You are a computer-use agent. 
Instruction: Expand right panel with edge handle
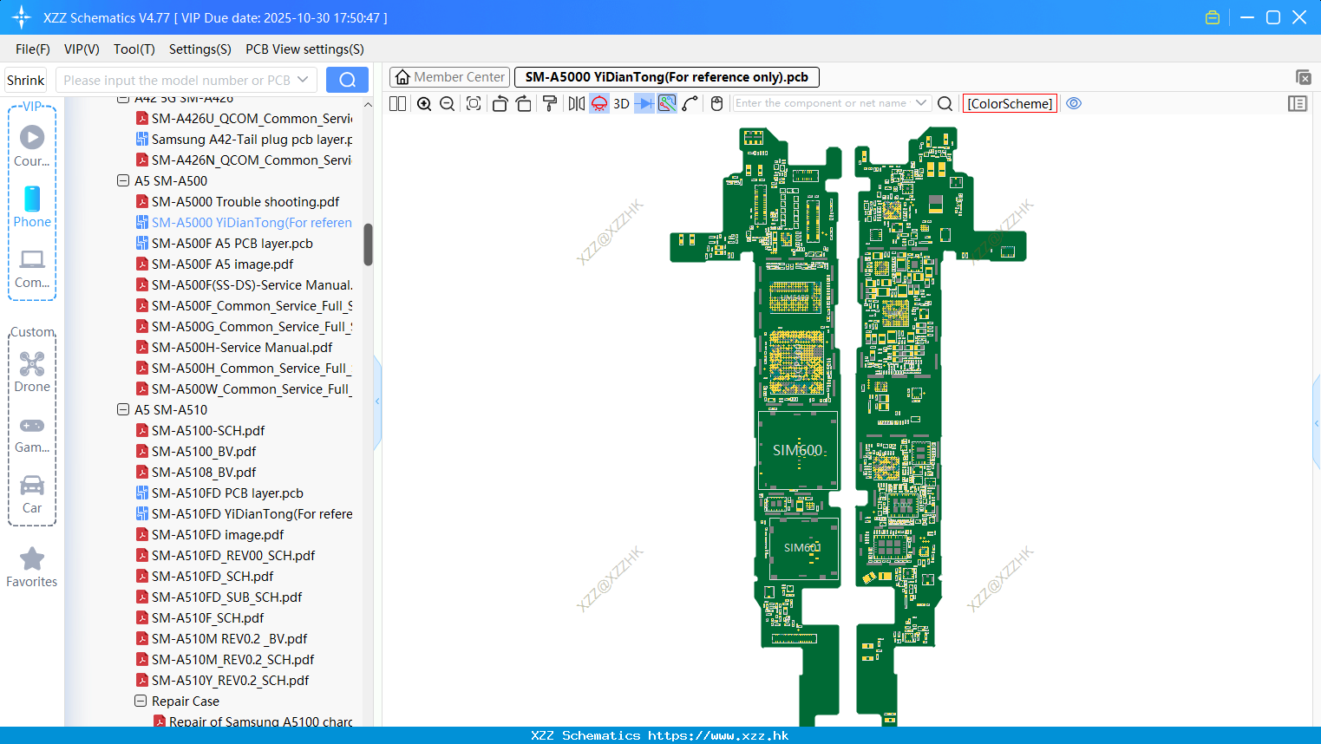(1316, 422)
